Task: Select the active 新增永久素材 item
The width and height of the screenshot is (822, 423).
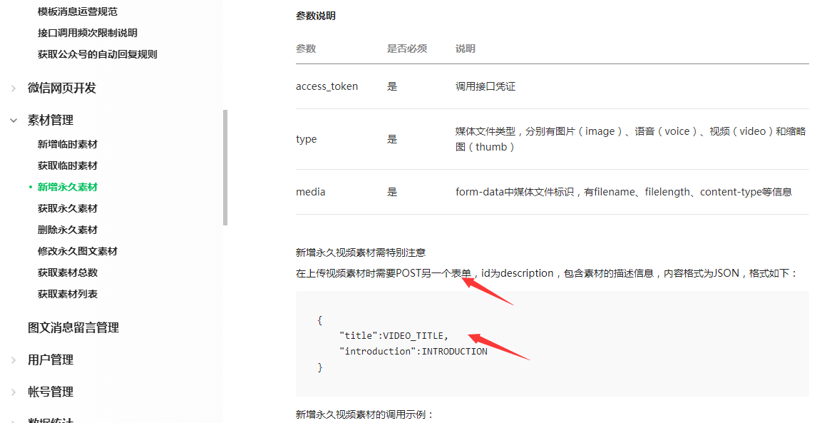Action: (x=68, y=187)
